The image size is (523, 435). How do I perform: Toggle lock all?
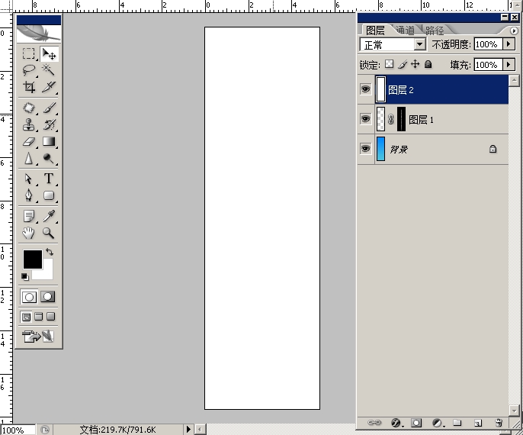point(428,64)
